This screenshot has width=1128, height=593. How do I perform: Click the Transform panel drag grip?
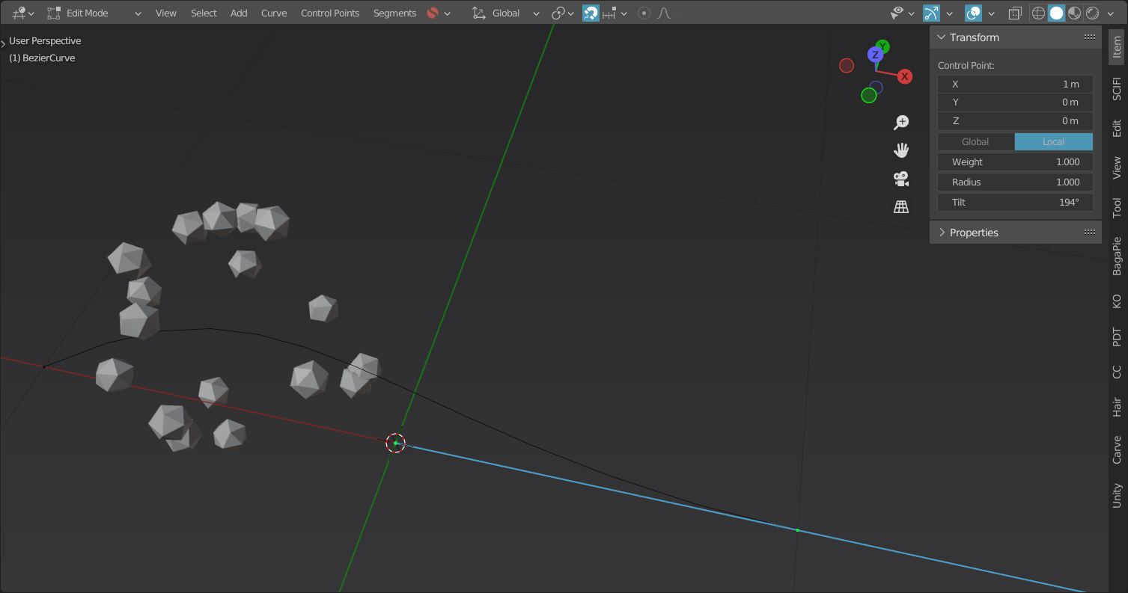[1090, 37]
